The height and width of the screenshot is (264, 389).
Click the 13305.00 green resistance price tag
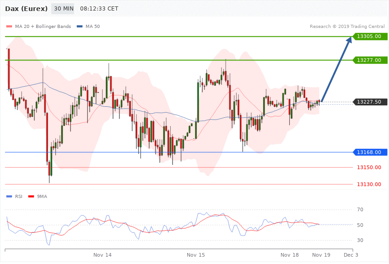click(x=370, y=37)
